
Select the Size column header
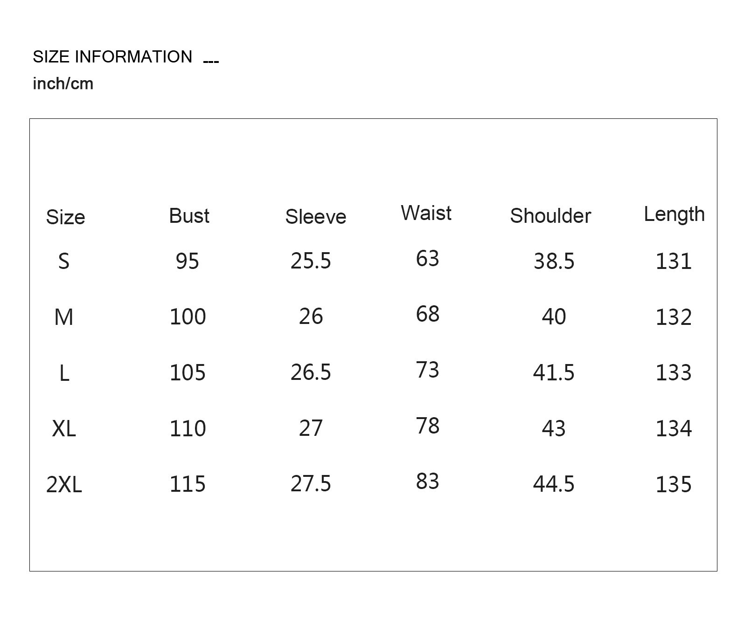(65, 217)
